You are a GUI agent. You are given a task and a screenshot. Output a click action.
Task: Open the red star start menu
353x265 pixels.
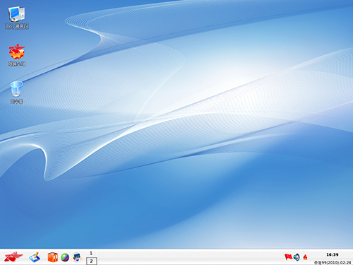click(13, 257)
